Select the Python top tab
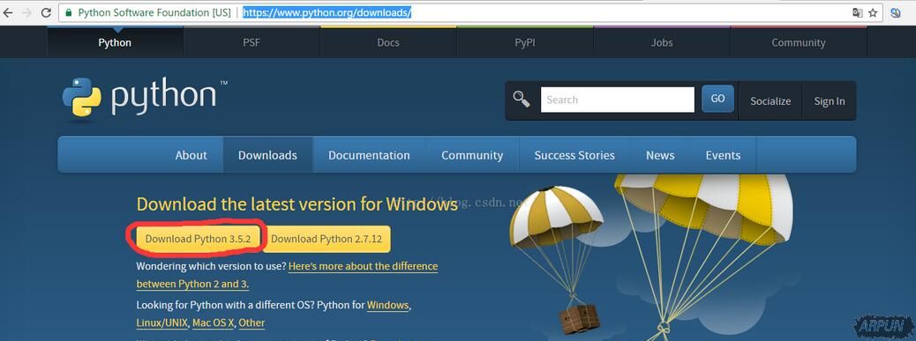 [115, 42]
